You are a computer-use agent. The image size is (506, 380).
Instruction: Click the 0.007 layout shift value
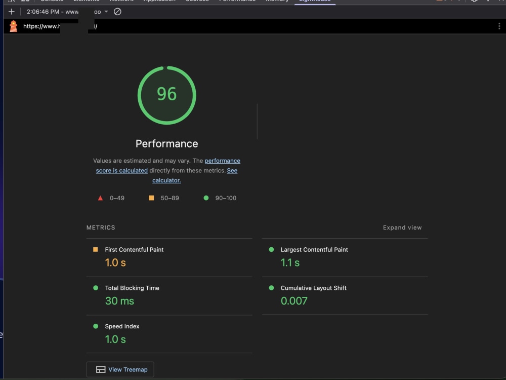[x=294, y=301]
